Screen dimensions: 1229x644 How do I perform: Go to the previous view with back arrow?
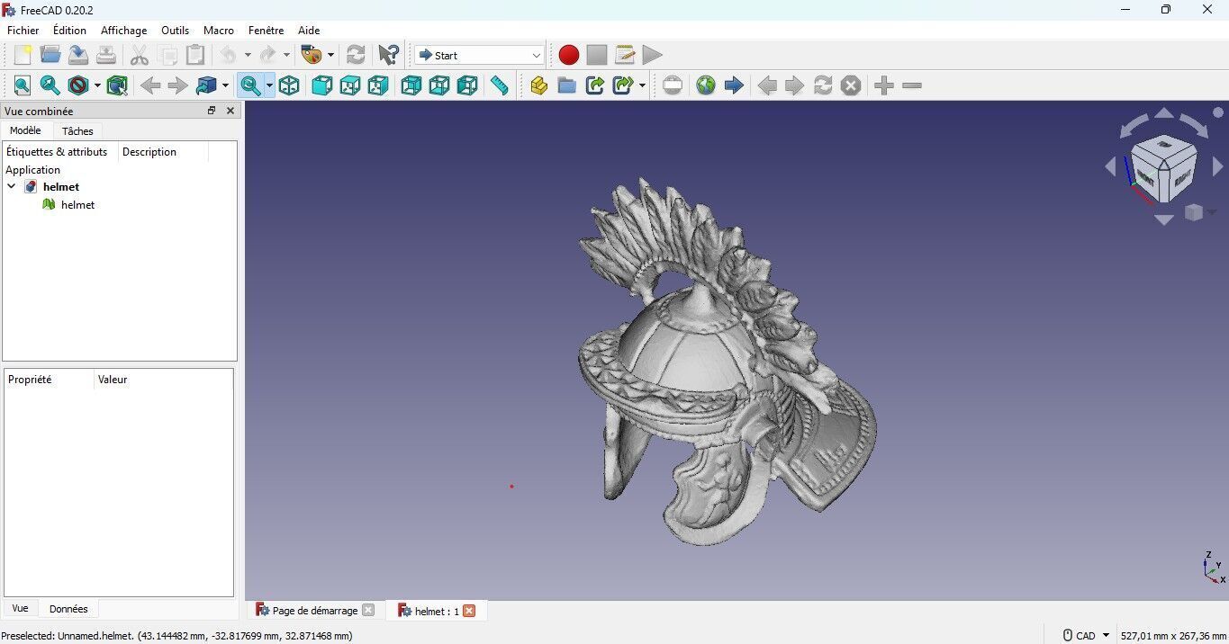point(150,85)
